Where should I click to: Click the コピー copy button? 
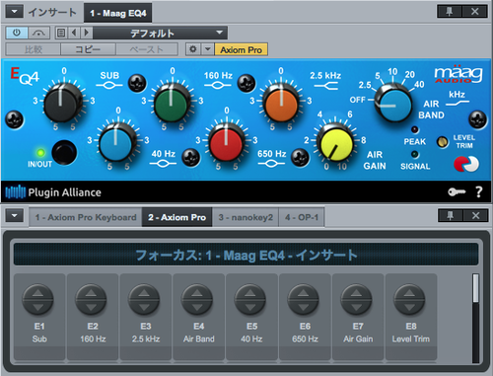[88, 49]
